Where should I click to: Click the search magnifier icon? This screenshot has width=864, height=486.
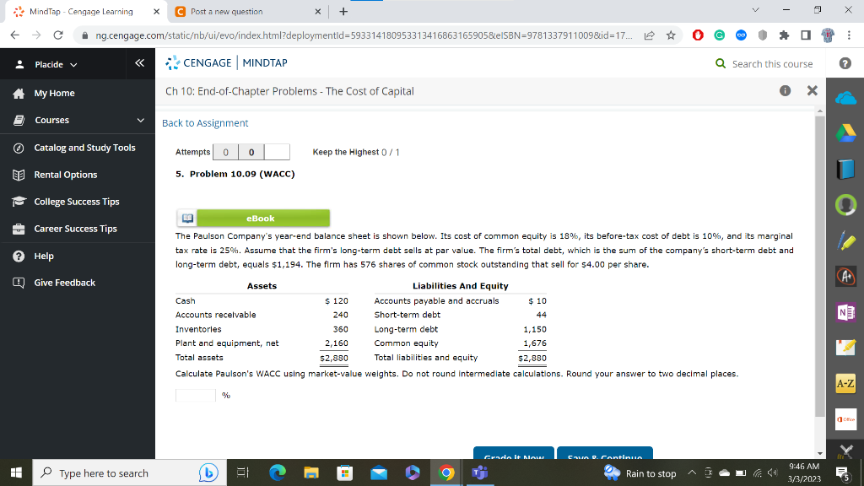721,63
